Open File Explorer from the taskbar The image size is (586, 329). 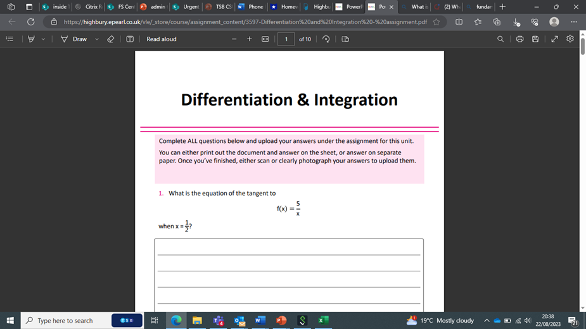197,320
